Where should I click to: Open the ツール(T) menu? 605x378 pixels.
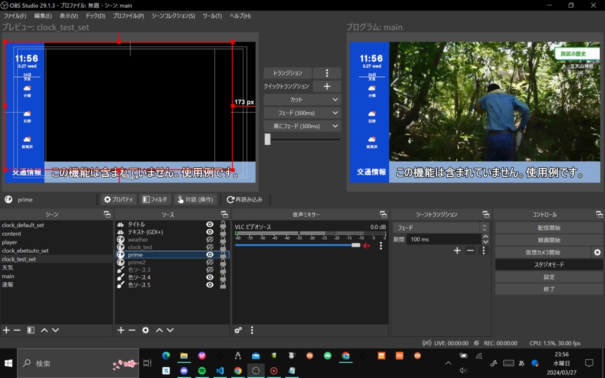click(212, 16)
